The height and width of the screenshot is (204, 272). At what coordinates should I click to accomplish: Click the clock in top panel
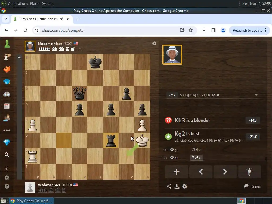coord(256,4)
